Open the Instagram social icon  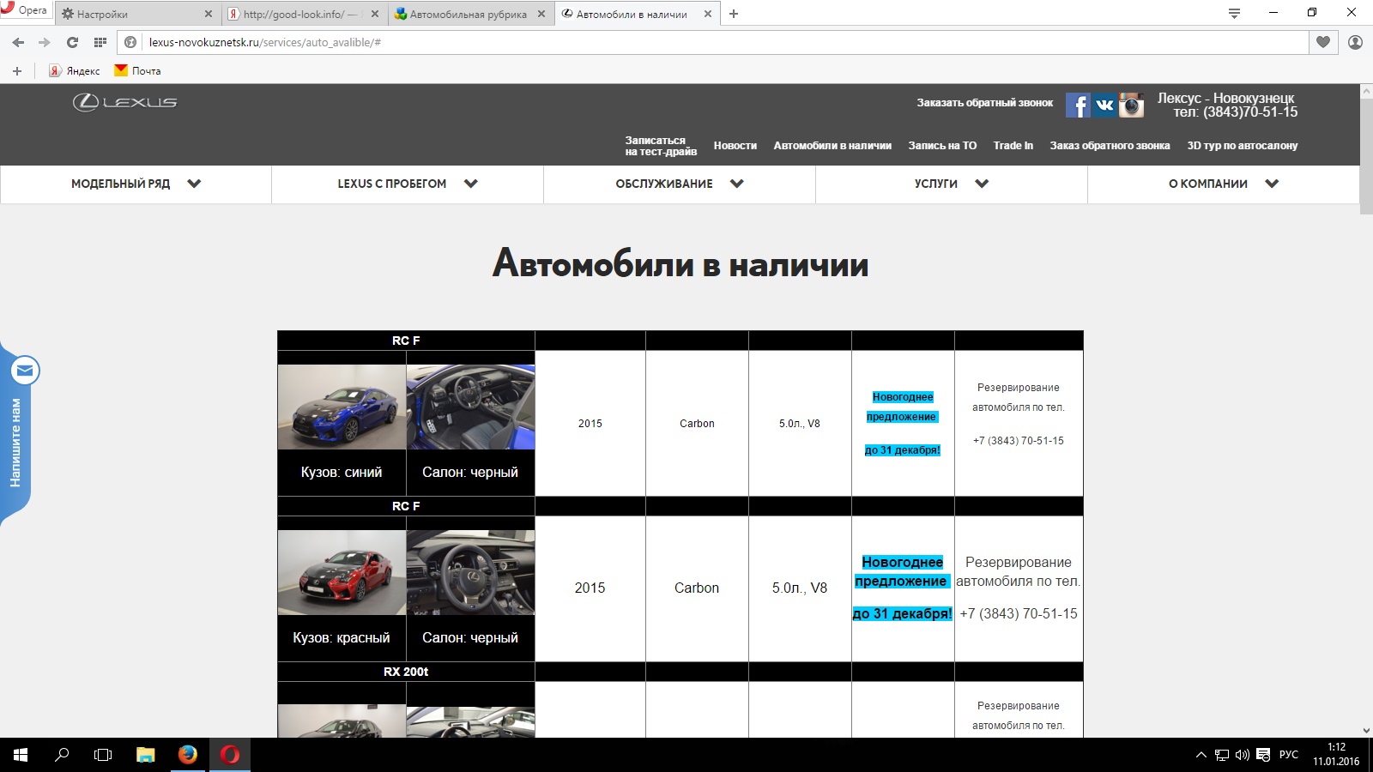(x=1131, y=106)
